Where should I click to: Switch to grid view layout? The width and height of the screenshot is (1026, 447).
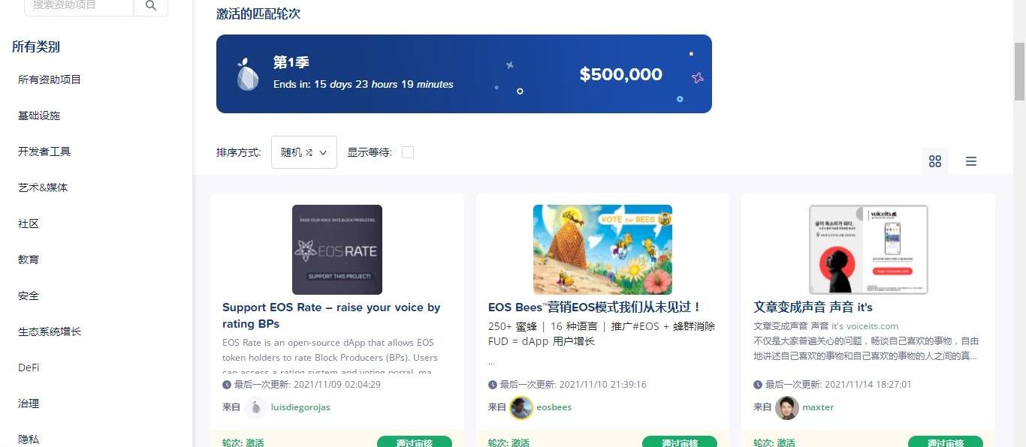(x=935, y=161)
